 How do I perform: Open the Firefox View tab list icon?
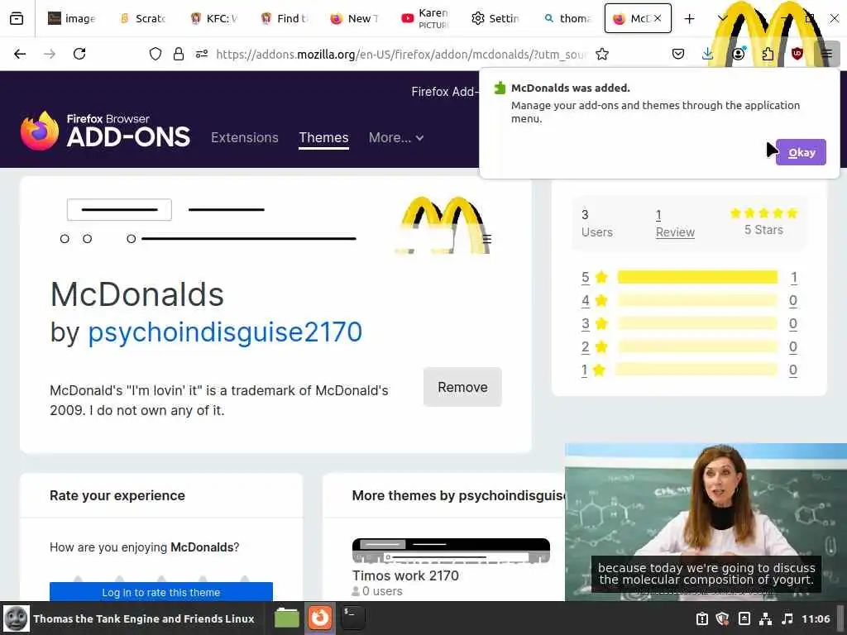[x=17, y=19]
